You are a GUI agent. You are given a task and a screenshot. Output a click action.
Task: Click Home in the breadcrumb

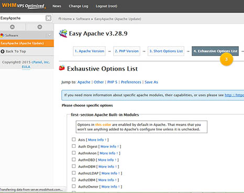[67, 19]
